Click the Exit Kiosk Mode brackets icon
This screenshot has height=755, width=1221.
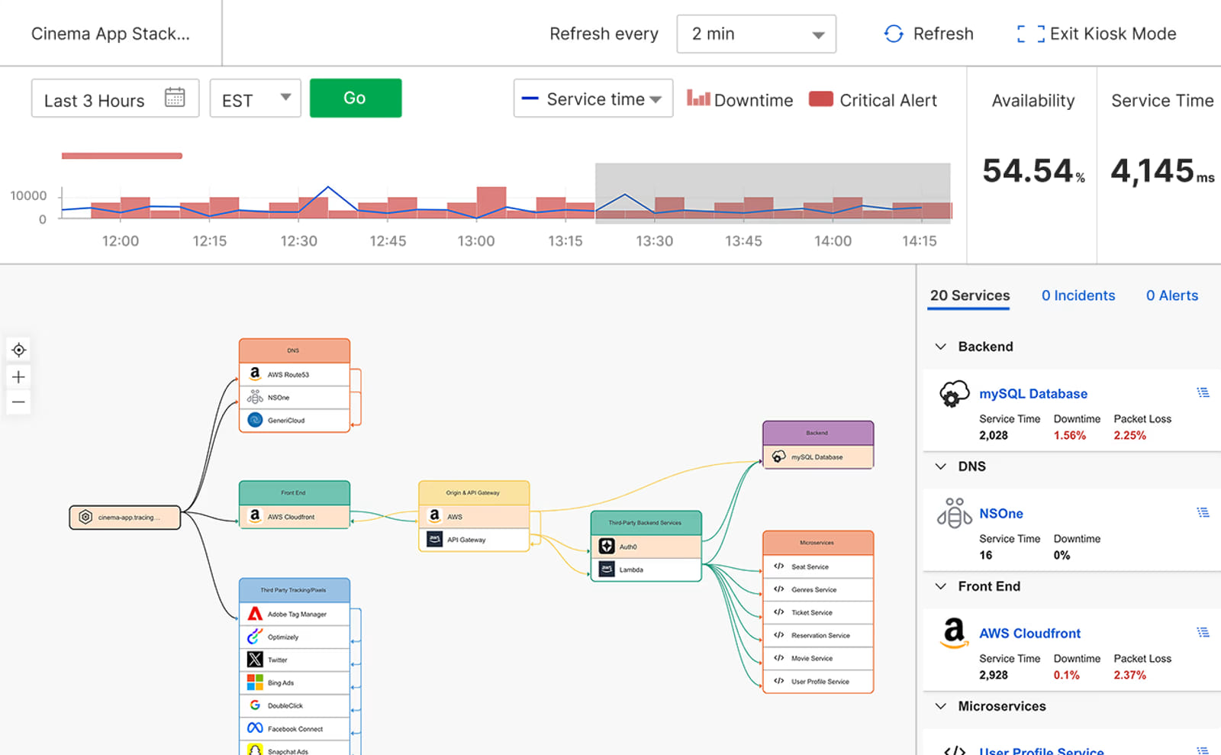(x=1030, y=34)
